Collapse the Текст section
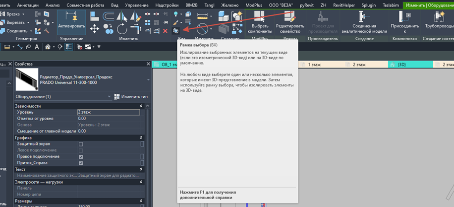This screenshot has width=454, height=207. pos(141,169)
